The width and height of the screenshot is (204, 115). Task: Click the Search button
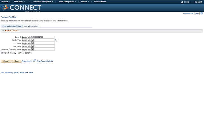coord(6,61)
